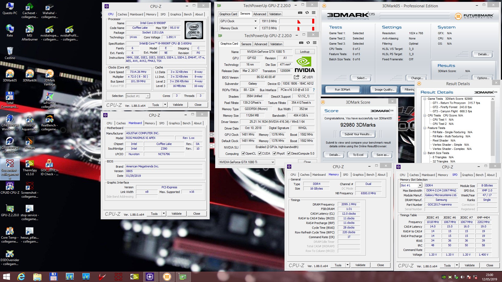Open Cestino recycle bin icon

click(10, 53)
